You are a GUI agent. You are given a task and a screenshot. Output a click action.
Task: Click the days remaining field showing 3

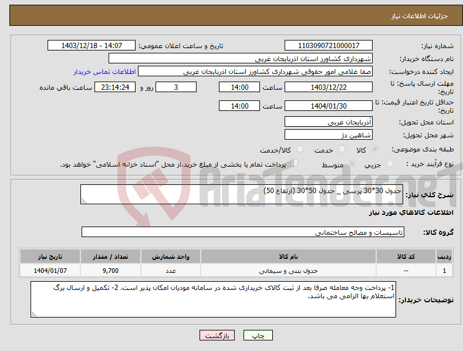click(176, 87)
